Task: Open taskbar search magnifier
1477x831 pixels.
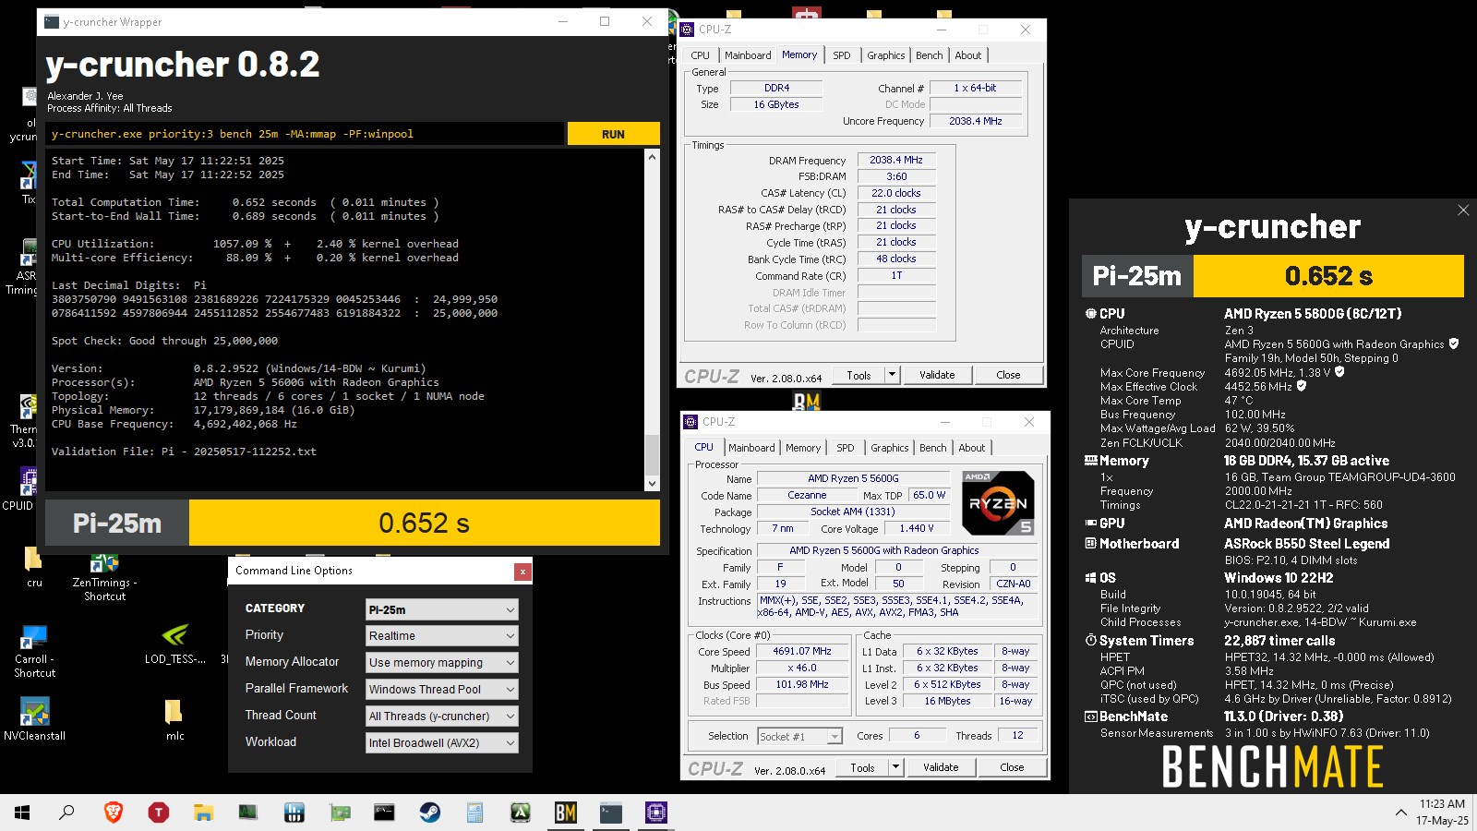Action: 66,813
